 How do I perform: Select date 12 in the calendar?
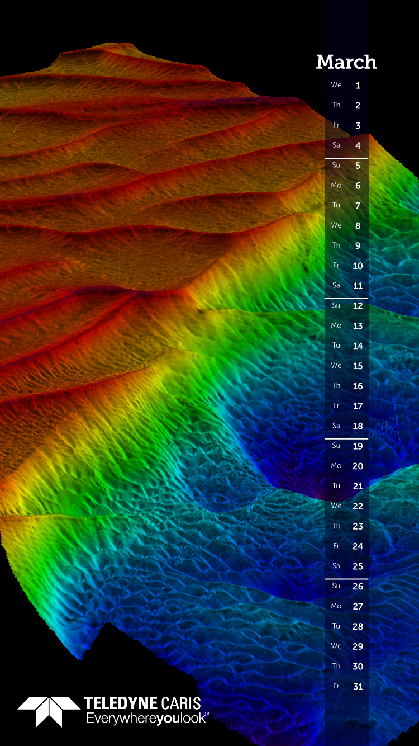pos(358,306)
